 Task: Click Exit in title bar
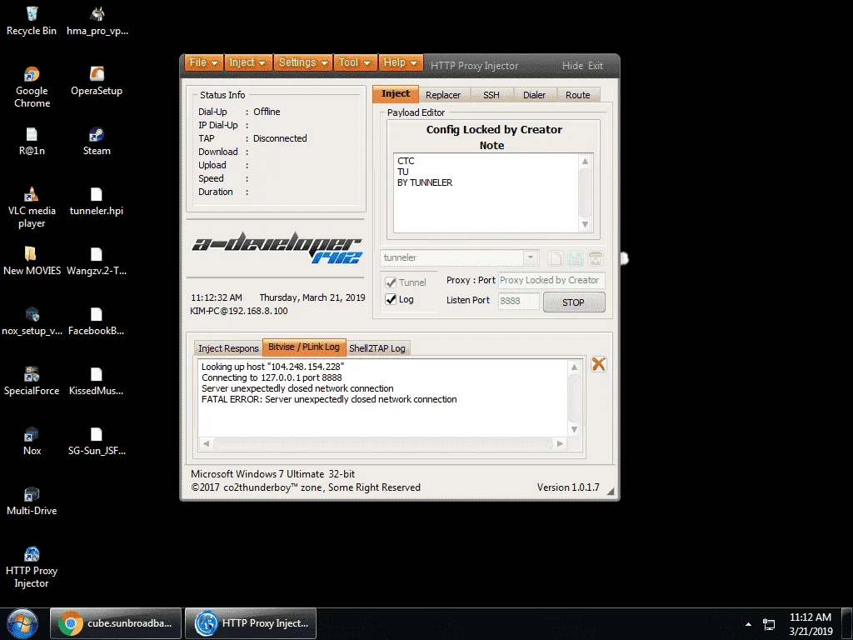595,65
